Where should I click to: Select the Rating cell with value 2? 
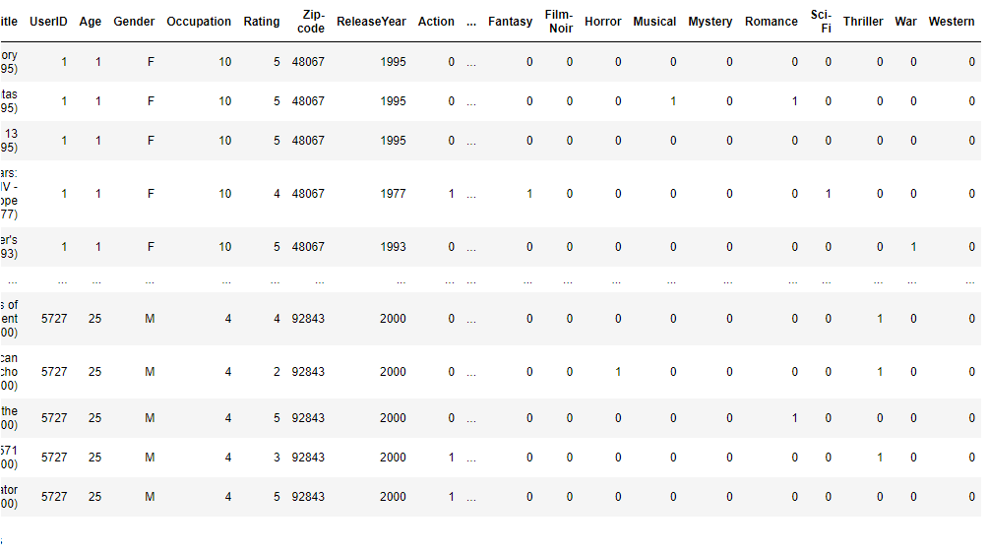click(x=277, y=372)
